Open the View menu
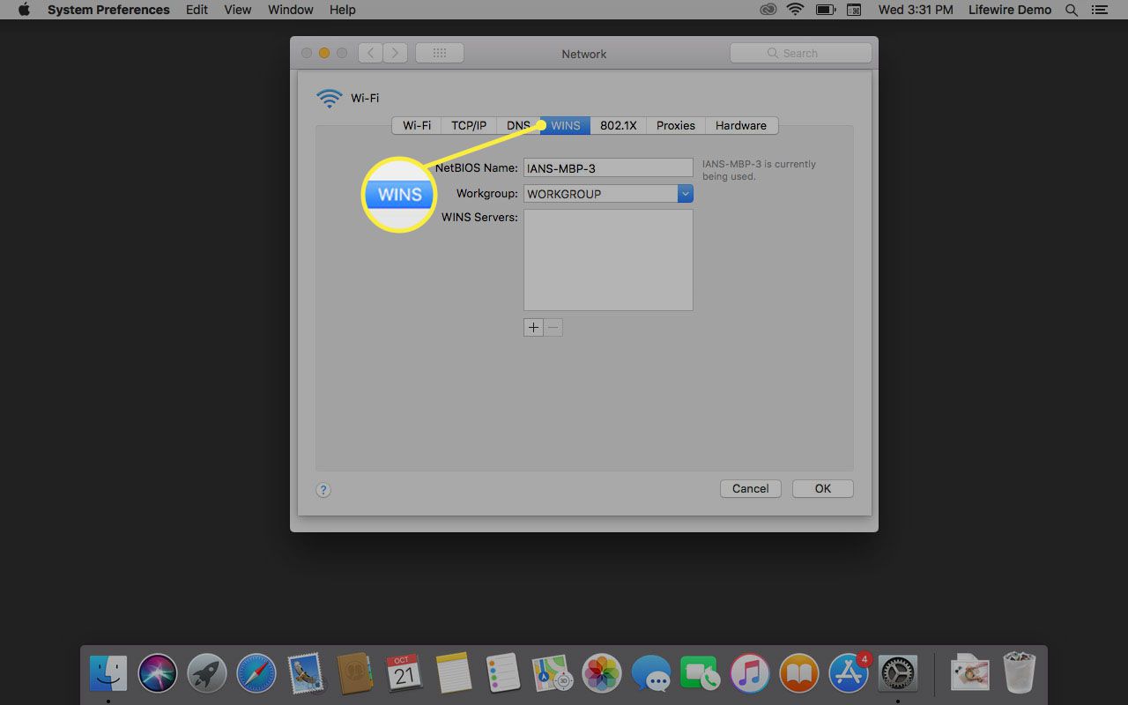 [238, 10]
